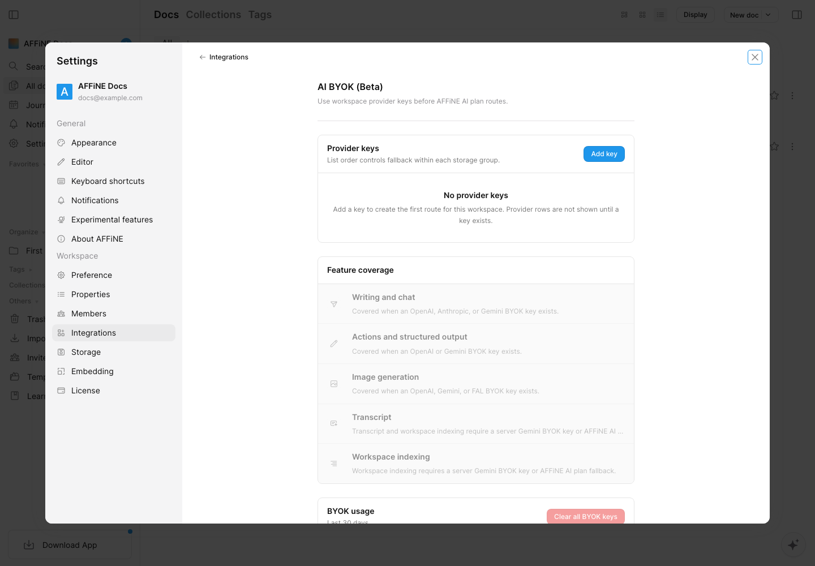Click Download App in background sidebar
Screen dimensions: 815x566
pyautogui.click(x=70, y=545)
